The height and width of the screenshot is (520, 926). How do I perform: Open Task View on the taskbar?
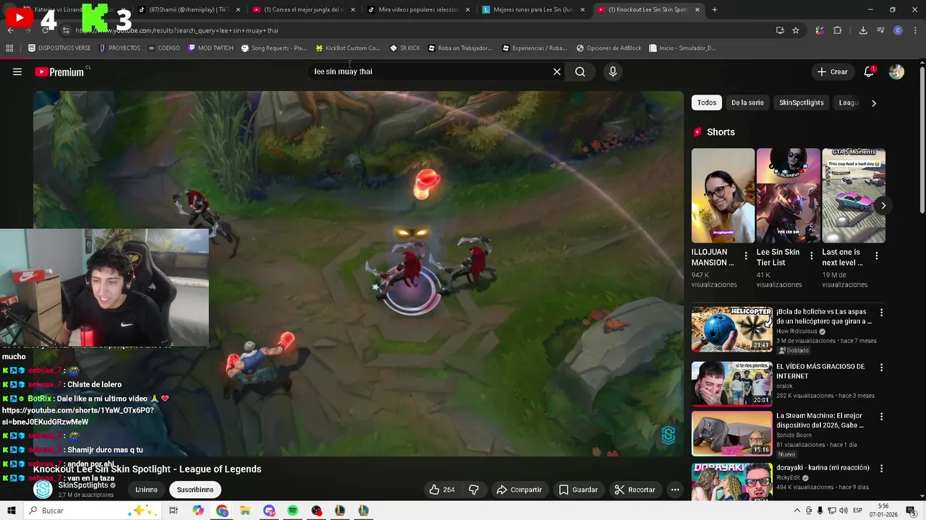click(x=174, y=511)
